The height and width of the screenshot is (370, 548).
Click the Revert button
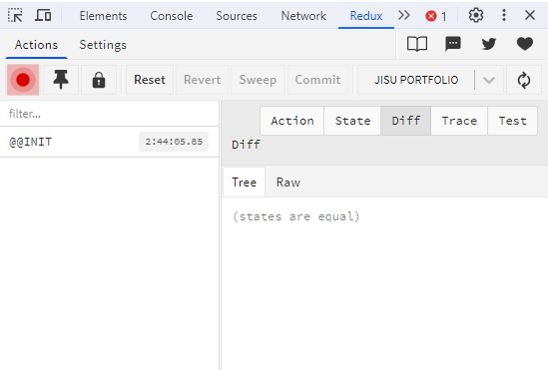point(202,80)
